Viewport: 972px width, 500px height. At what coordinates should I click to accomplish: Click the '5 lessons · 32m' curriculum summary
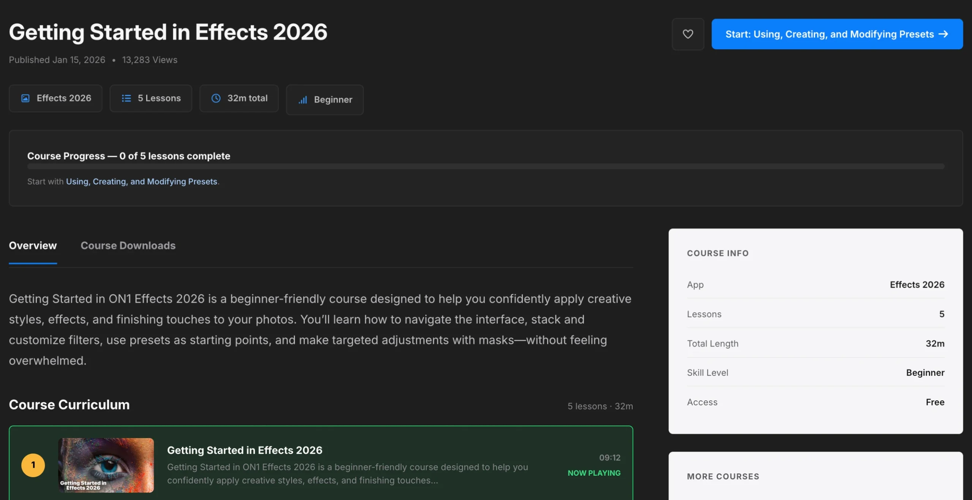[600, 406]
